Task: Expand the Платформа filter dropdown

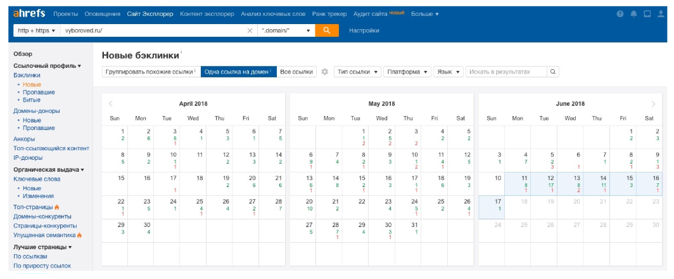Action: pos(407,72)
